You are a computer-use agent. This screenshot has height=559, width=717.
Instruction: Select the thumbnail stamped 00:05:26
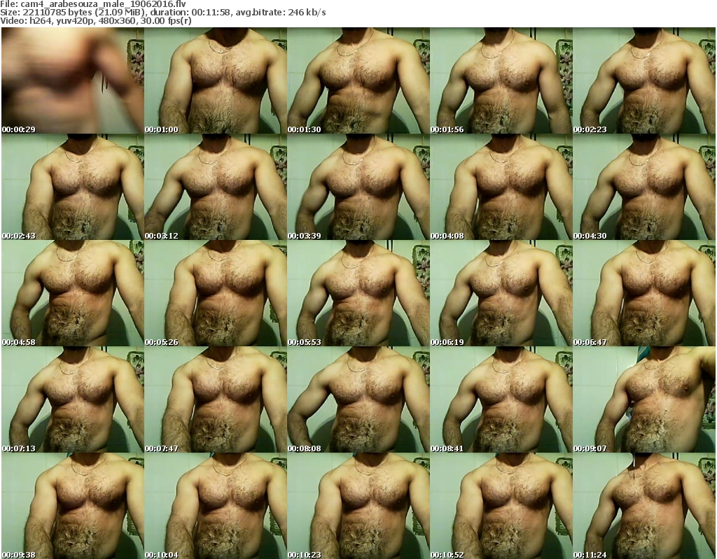(x=216, y=293)
